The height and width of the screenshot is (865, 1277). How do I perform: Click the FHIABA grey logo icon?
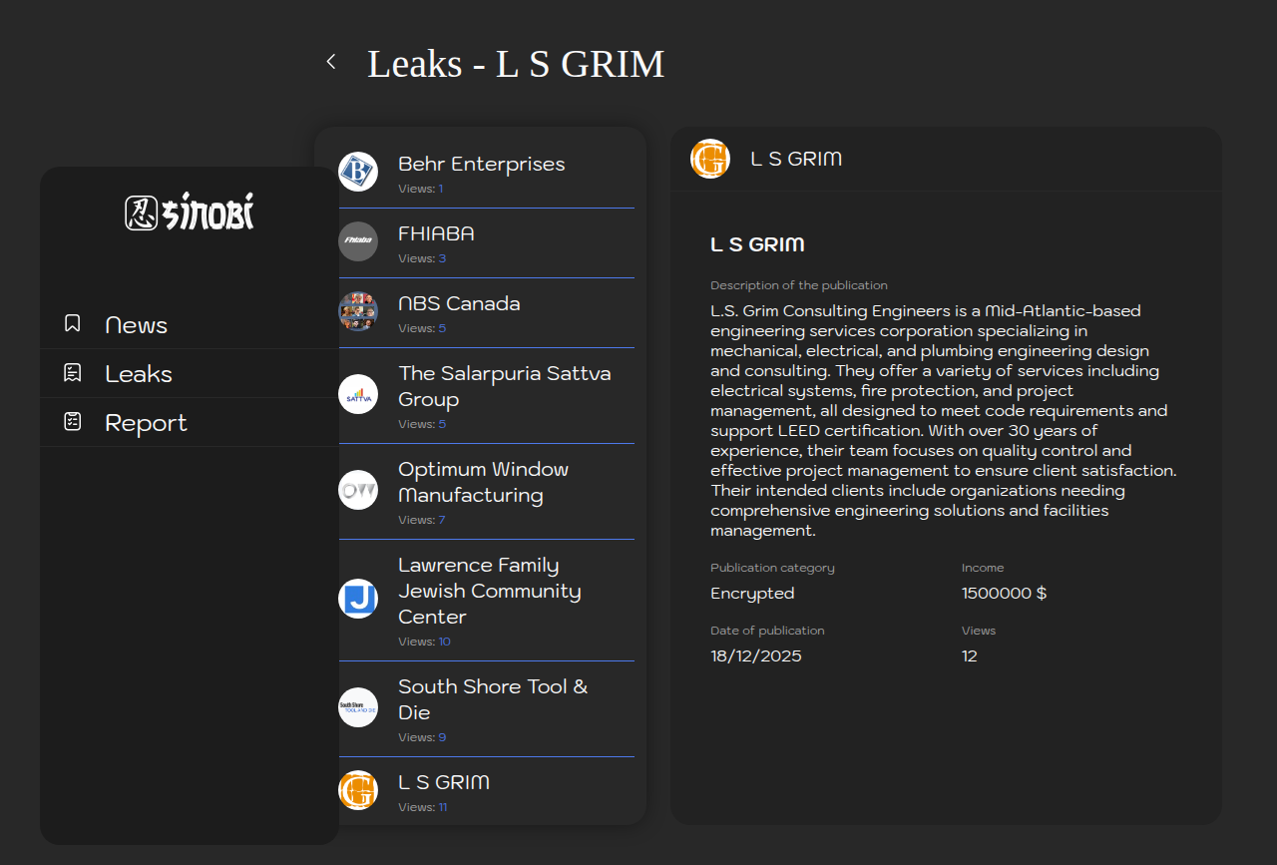pos(358,241)
